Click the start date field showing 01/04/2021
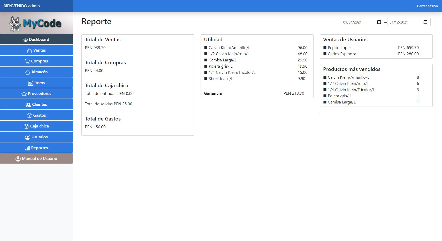 coord(358,22)
